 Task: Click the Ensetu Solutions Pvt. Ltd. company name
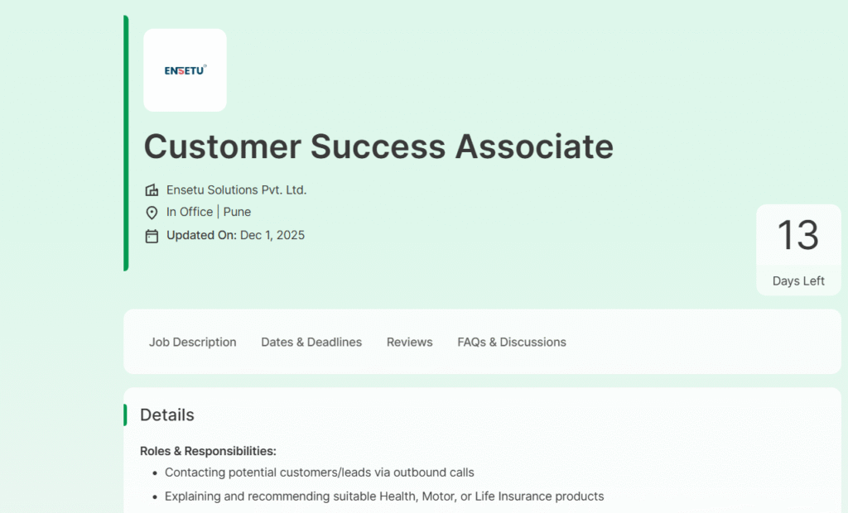(236, 189)
